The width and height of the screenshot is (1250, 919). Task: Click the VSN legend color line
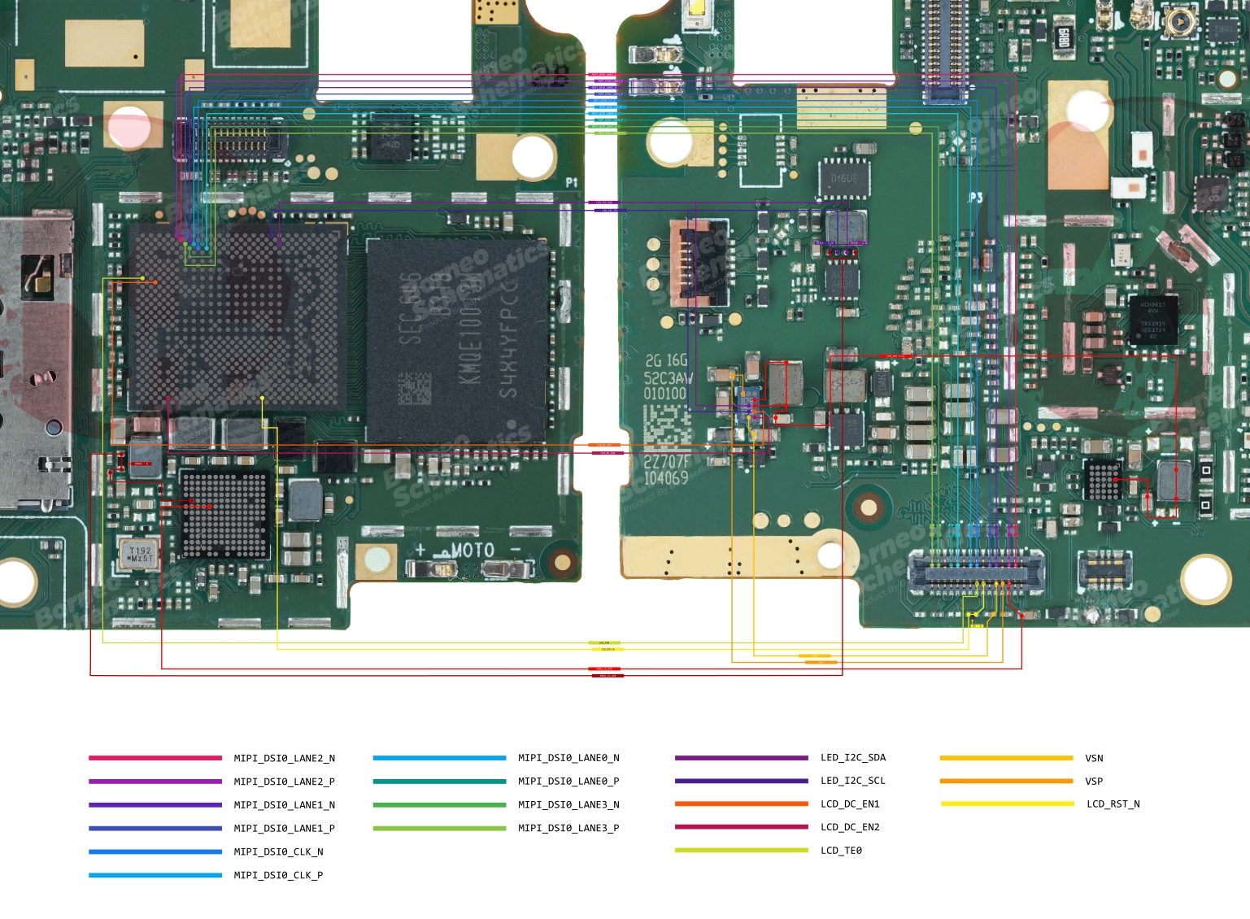1006,758
